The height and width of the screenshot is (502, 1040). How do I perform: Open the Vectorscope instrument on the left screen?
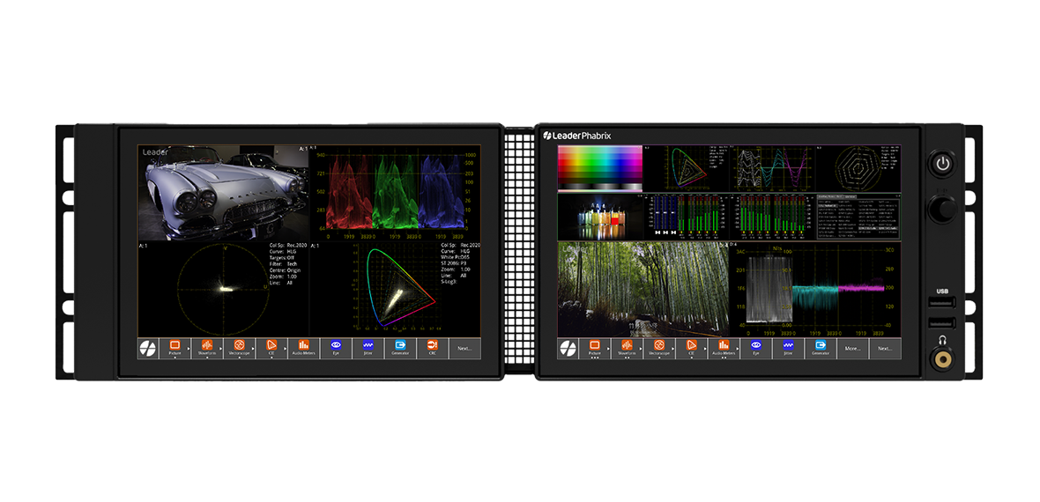click(239, 348)
